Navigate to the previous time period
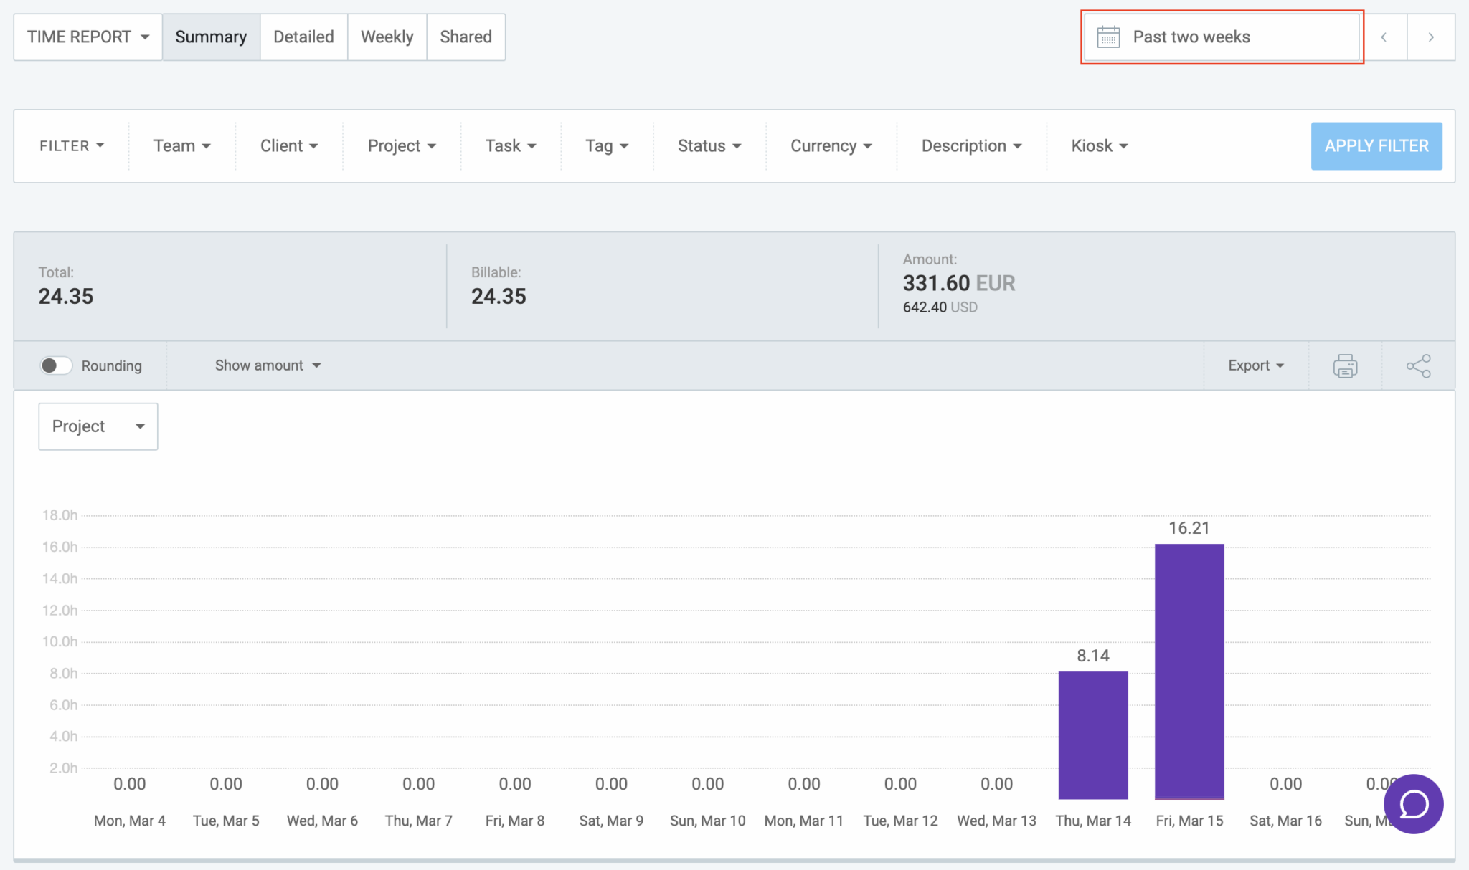The height and width of the screenshot is (870, 1469). coord(1384,37)
